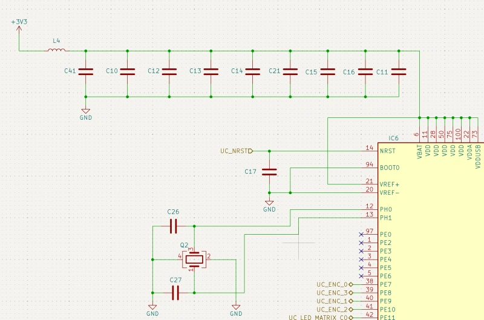
Task: Select capacitor C41
Action: (86, 71)
